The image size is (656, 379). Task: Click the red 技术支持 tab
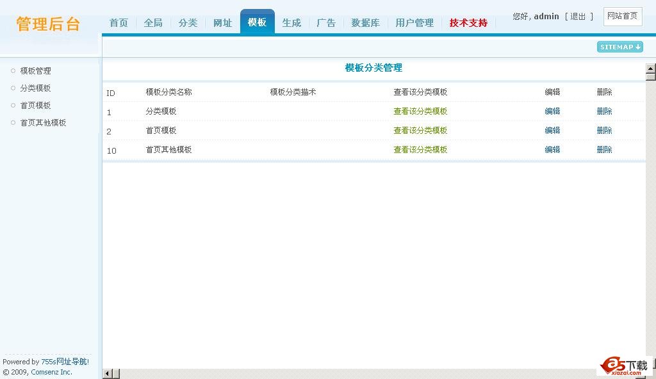(468, 23)
